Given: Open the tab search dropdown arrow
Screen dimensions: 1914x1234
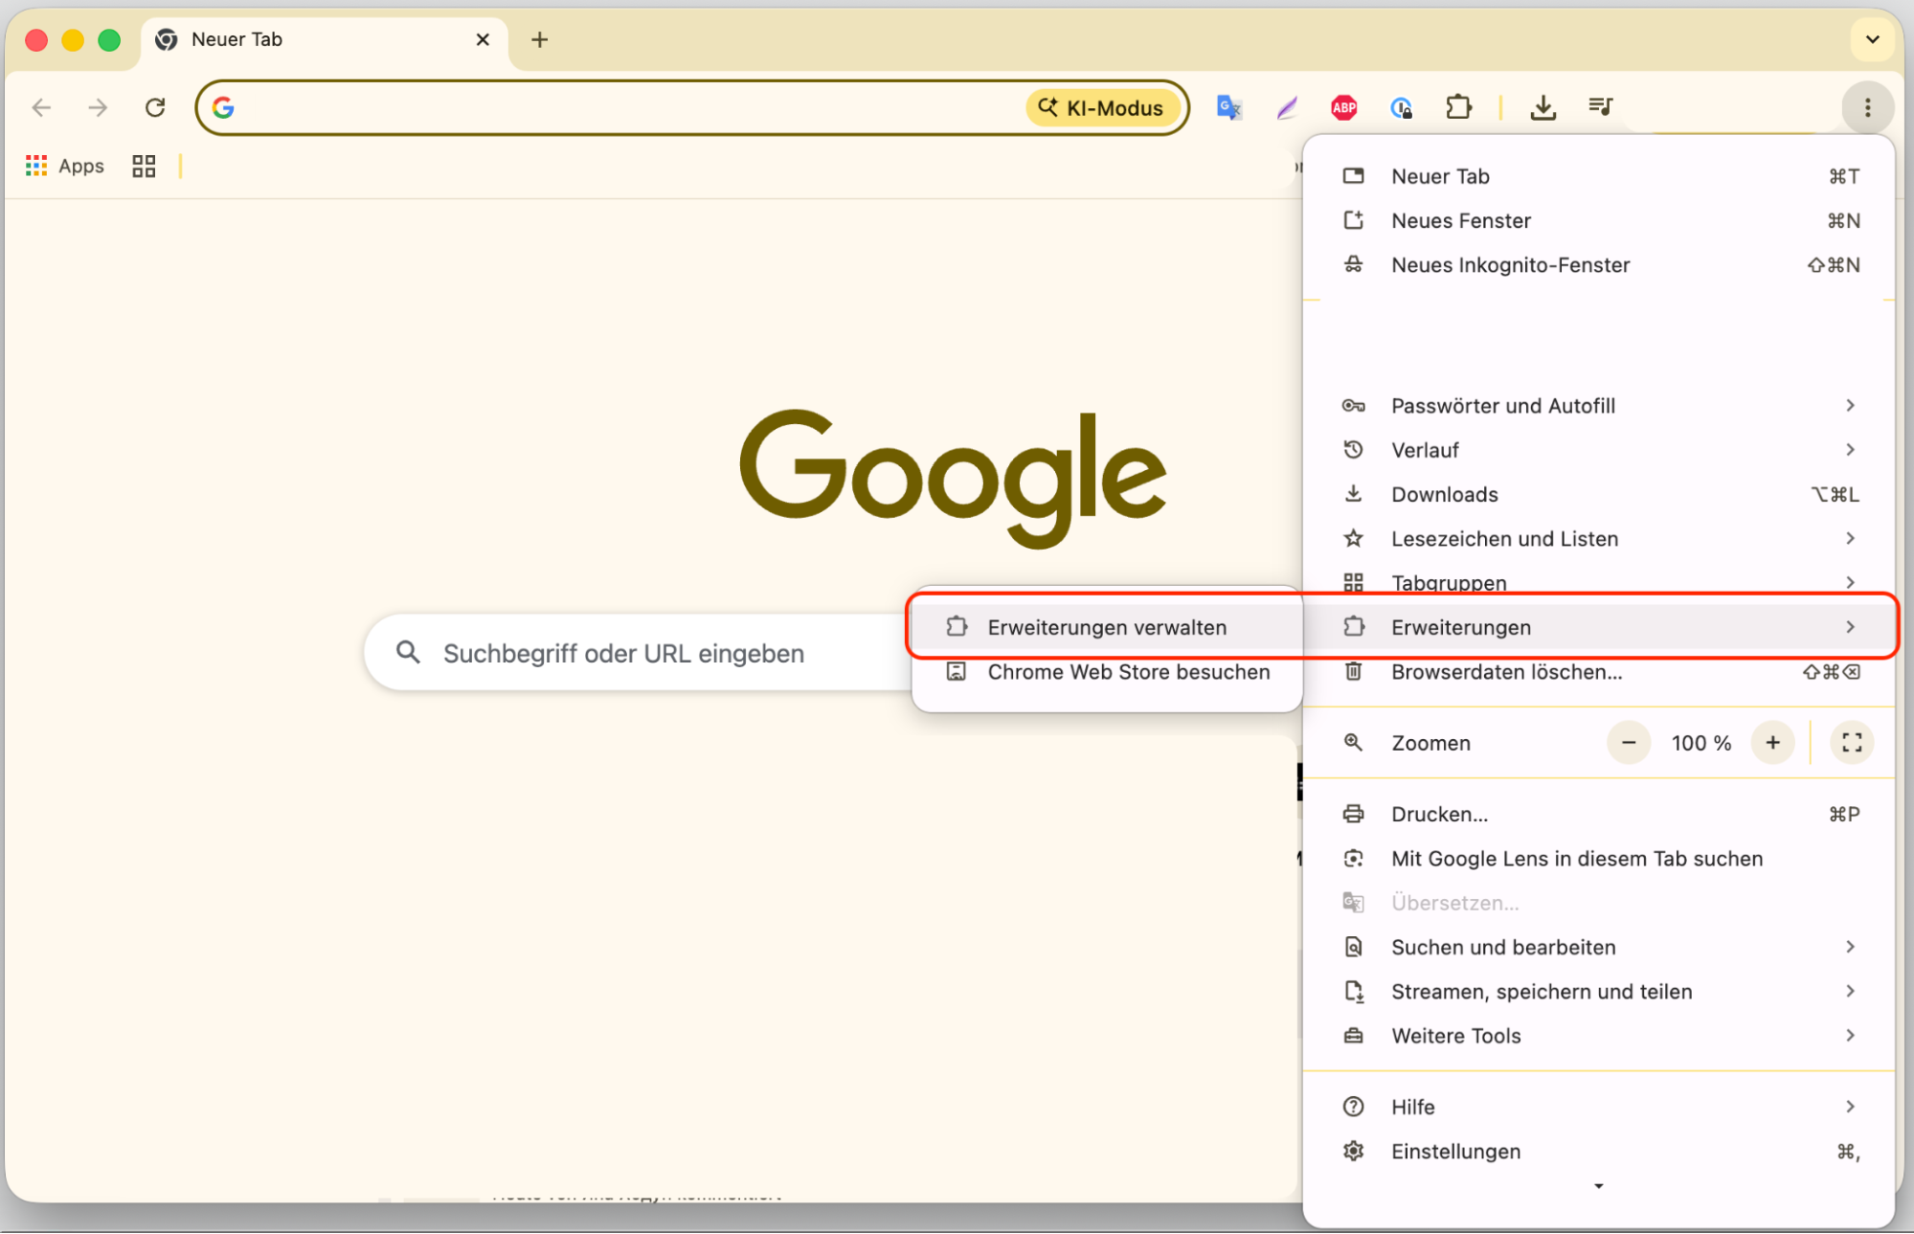Looking at the screenshot, I should click(x=1872, y=39).
